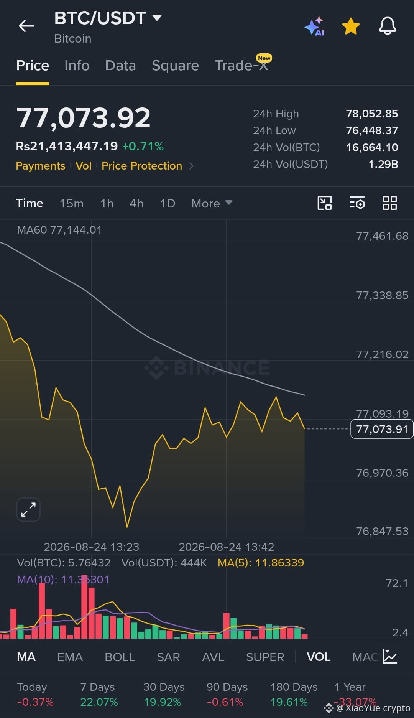414x718 pixels.
Task: Open the AI sparkle assistant icon
Action: 315,26
